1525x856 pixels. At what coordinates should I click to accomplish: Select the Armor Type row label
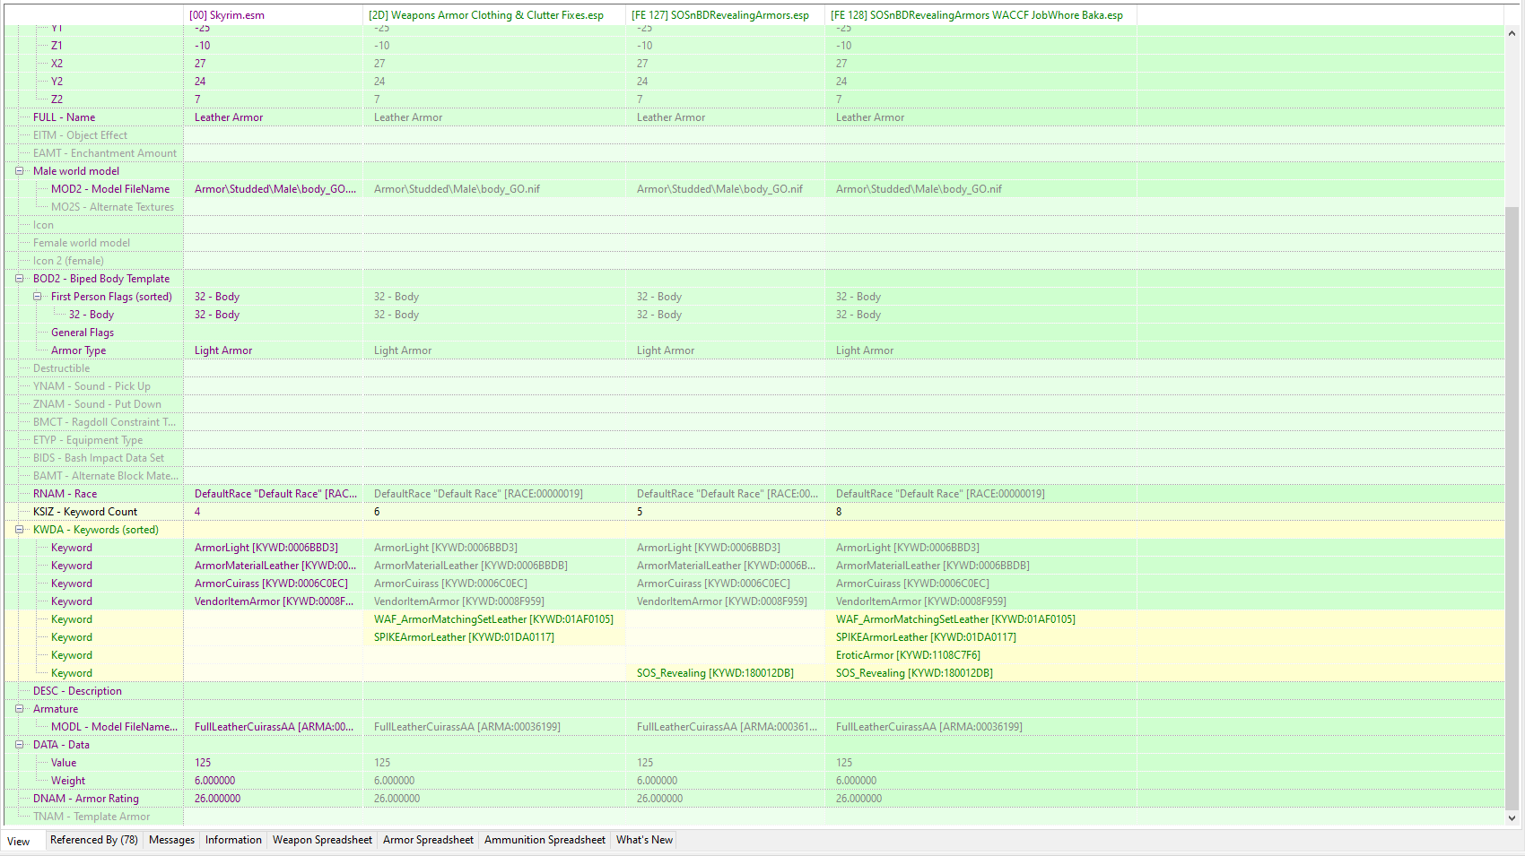coord(78,350)
